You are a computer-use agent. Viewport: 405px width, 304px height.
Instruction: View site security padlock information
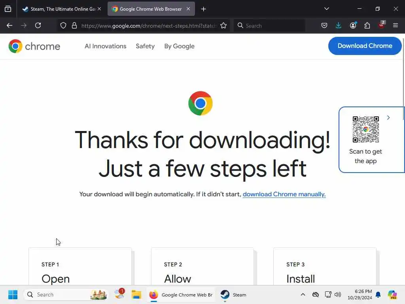point(74,26)
